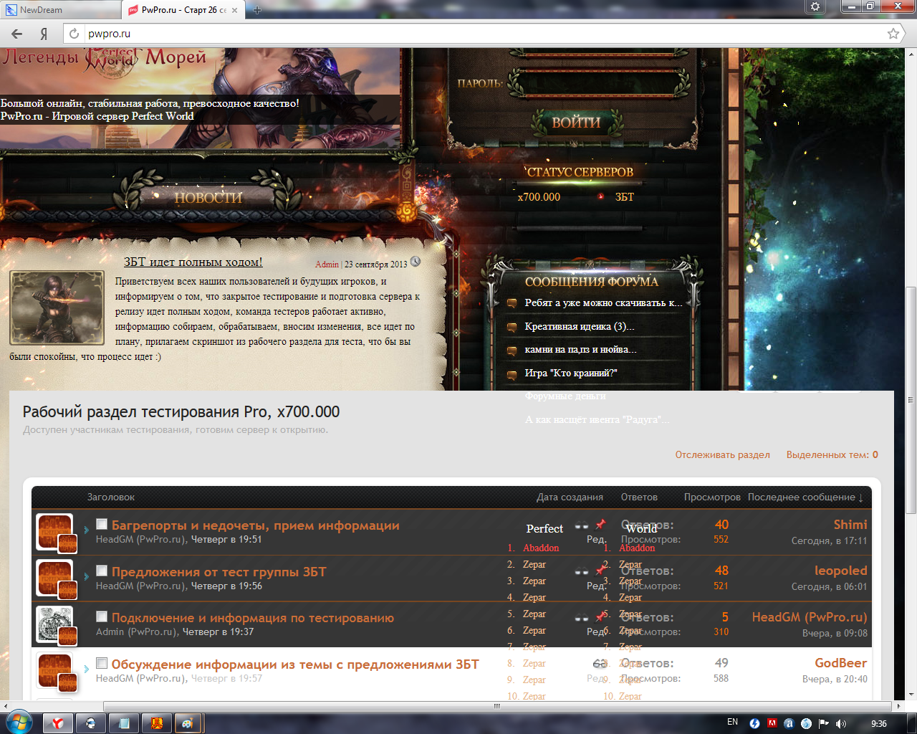The height and width of the screenshot is (734, 917).
Task: Sort by the Заголовок column header
Action: [111, 497]
